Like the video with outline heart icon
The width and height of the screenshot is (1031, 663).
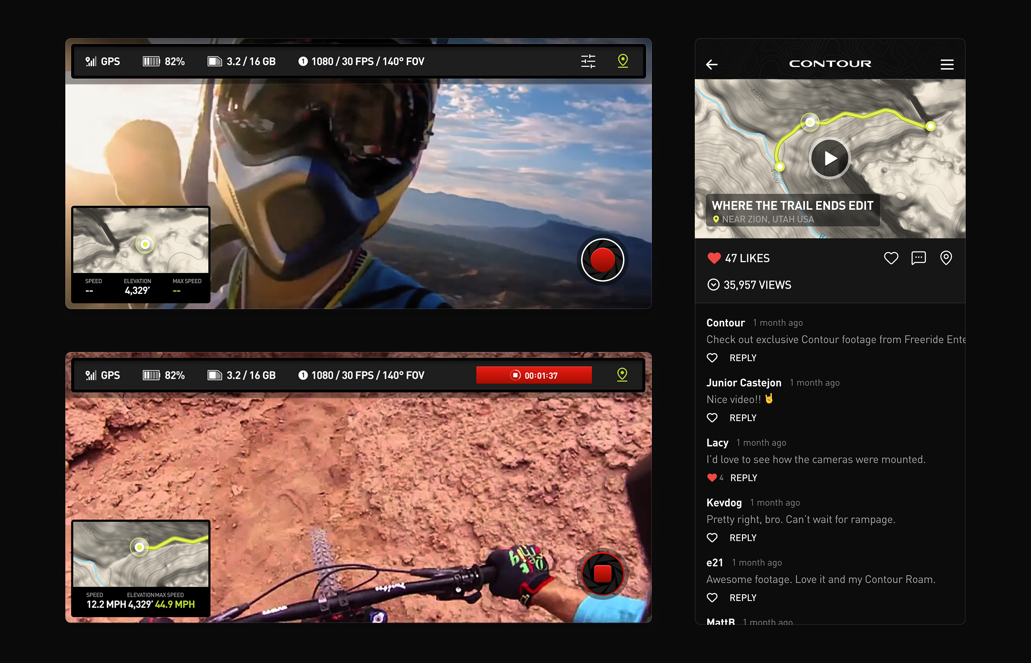tap(891, 258)
